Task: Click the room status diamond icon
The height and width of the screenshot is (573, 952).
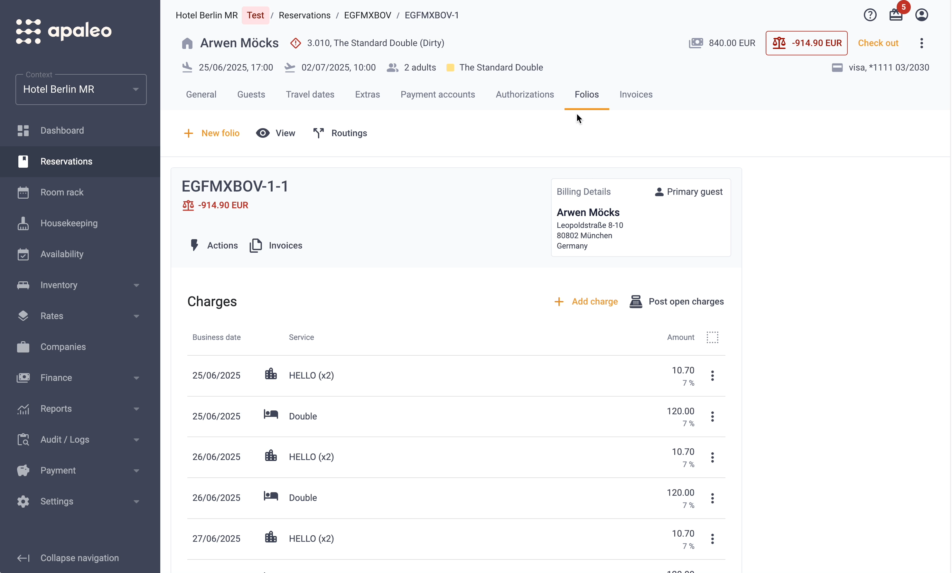Action: [x=295, y=43]
